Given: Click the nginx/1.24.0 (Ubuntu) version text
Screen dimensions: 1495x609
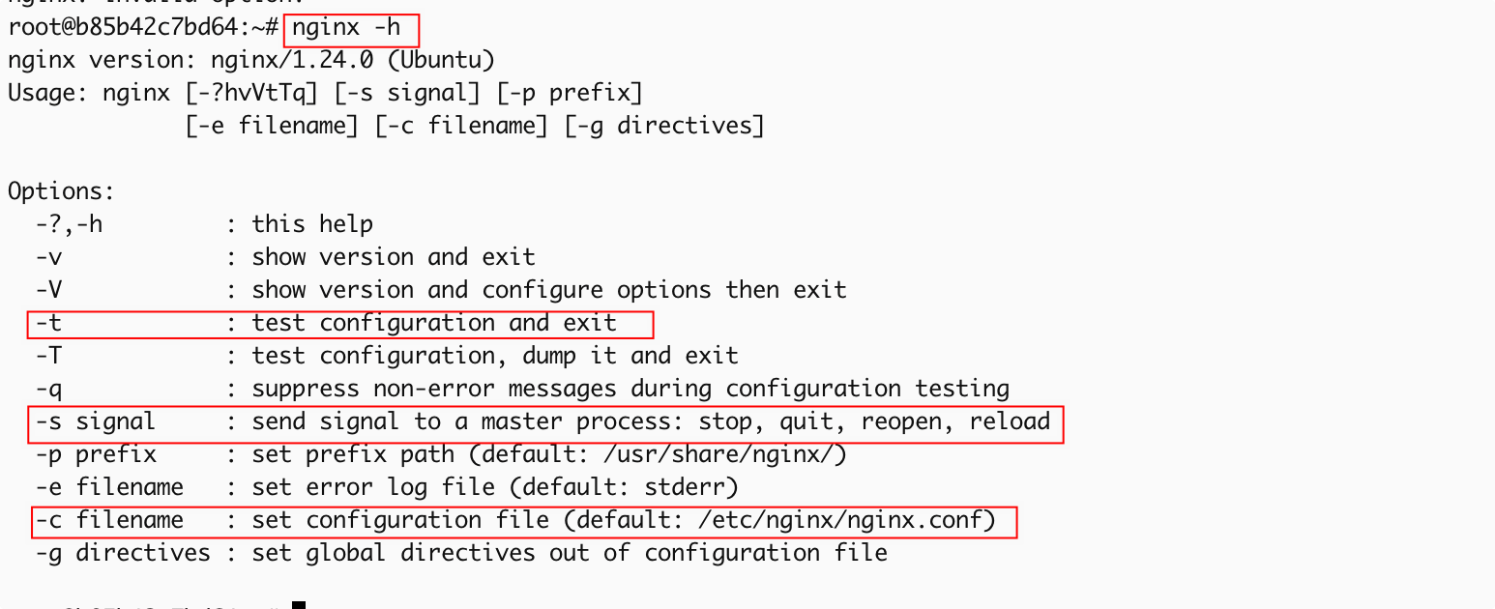Looking at the screenshot, I should point(353,61).
